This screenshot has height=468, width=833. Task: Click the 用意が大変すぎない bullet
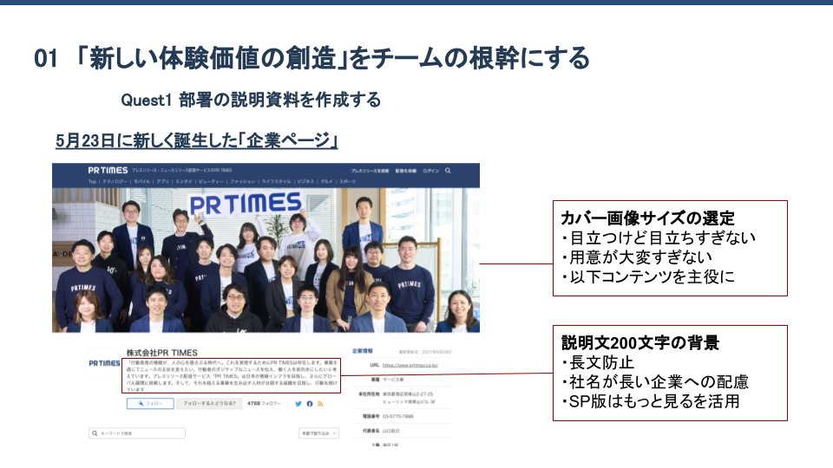point(637,257)
